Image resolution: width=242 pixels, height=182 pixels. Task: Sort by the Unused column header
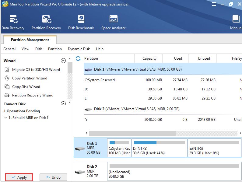tap(202, 58)
